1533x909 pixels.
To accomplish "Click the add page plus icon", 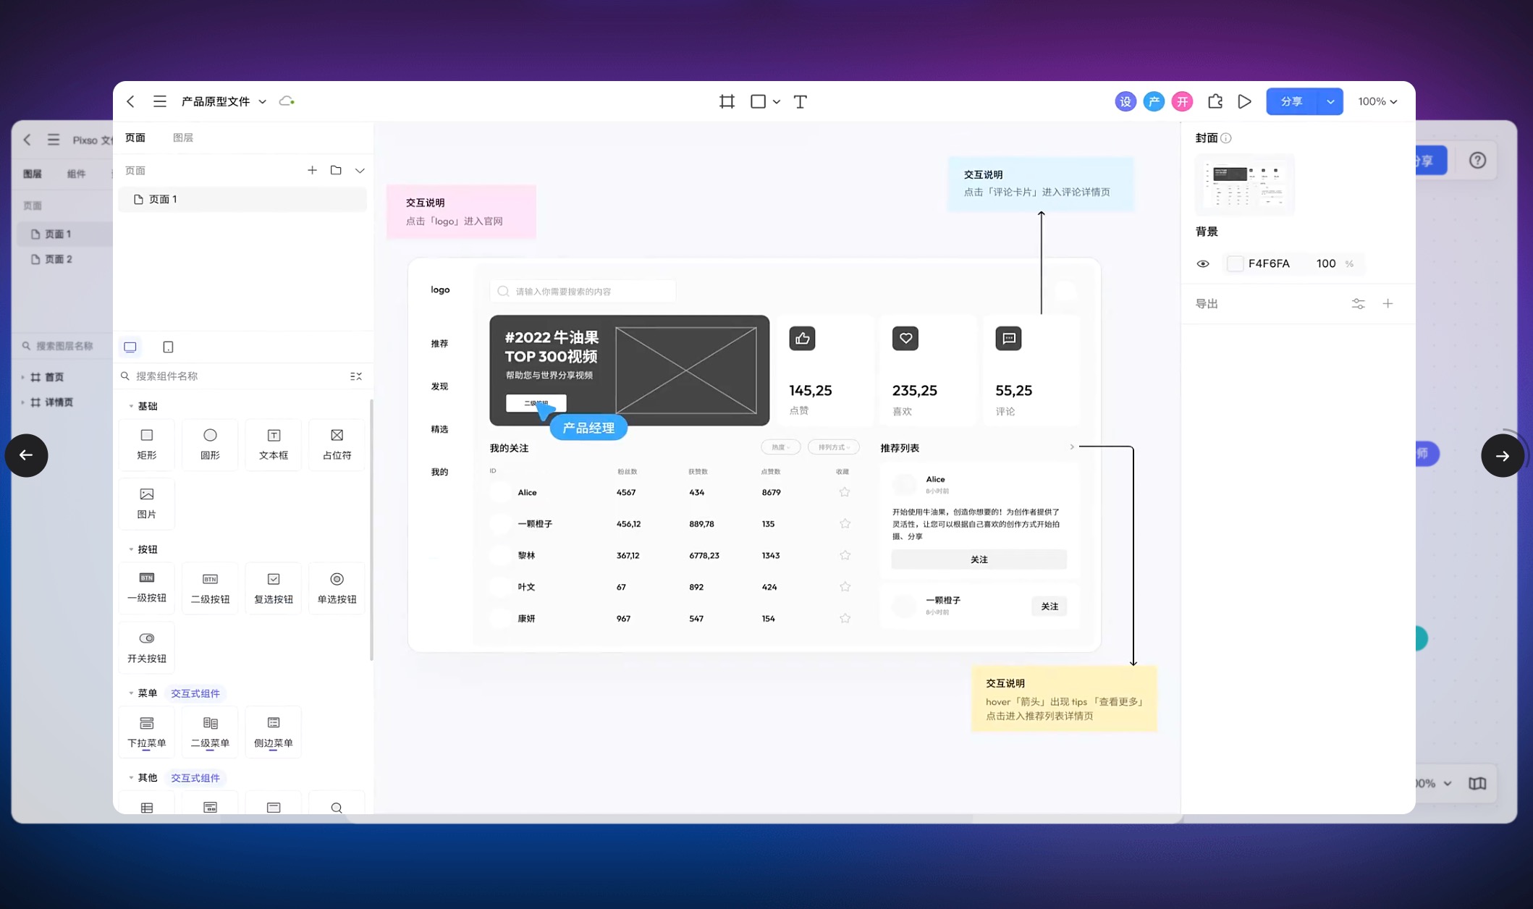I will tap(312, 170).
